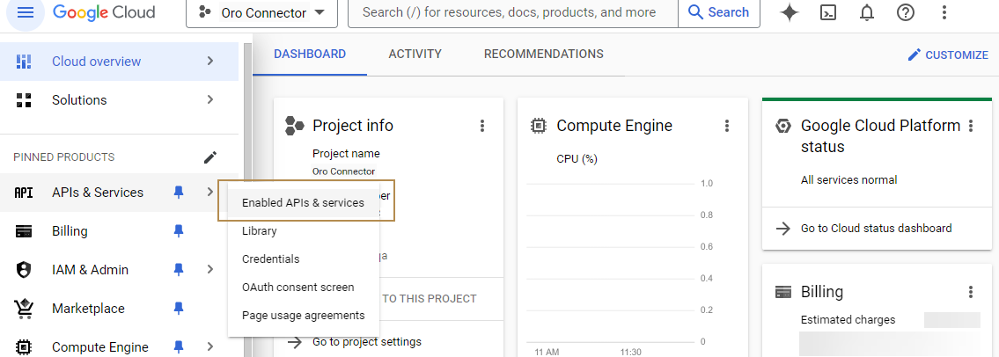Open Compute Engine card three-dot menu
999x357 pixels.
tap(727, 126)
